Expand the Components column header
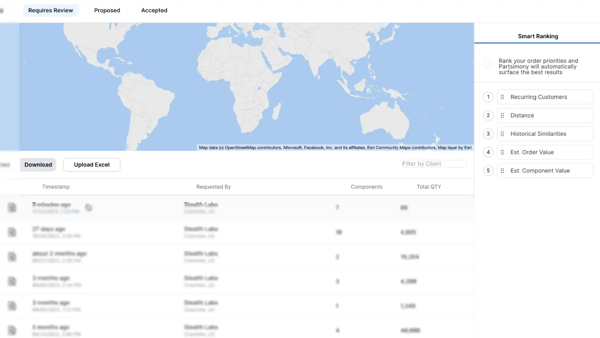The width and height of the screenshot is (600, 338). pos(366,187)
